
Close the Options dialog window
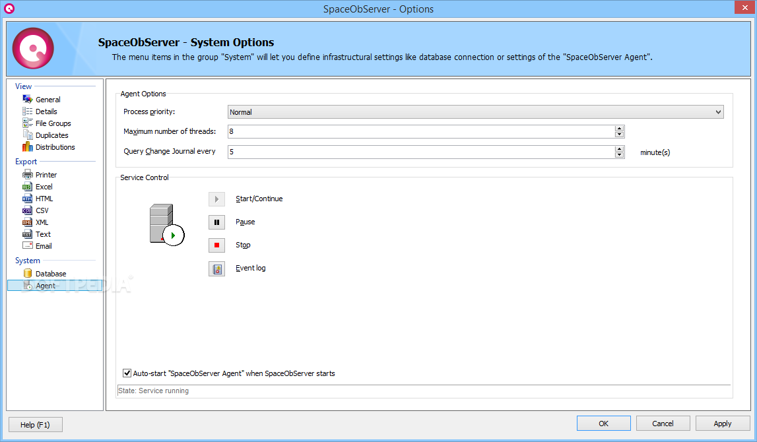(745, 8)
